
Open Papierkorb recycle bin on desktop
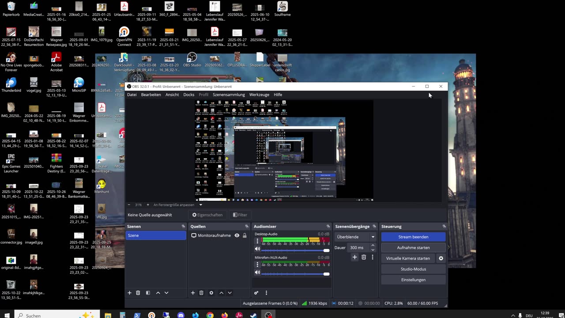[x=11, y=9]
